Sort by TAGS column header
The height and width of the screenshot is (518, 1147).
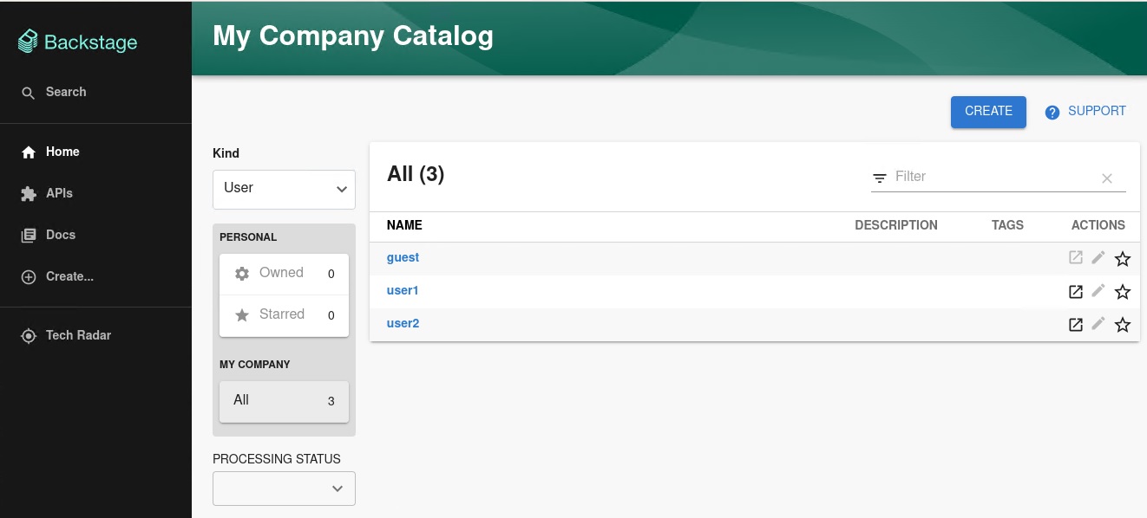click(x=1007, y=225)
